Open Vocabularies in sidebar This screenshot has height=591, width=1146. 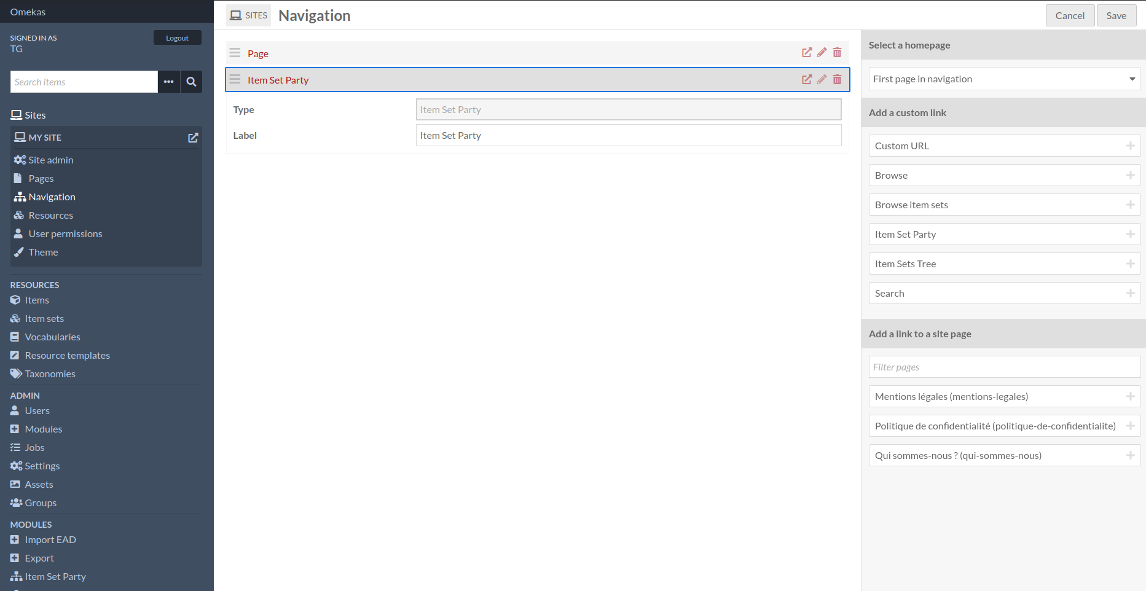click(x=45, y=337)
